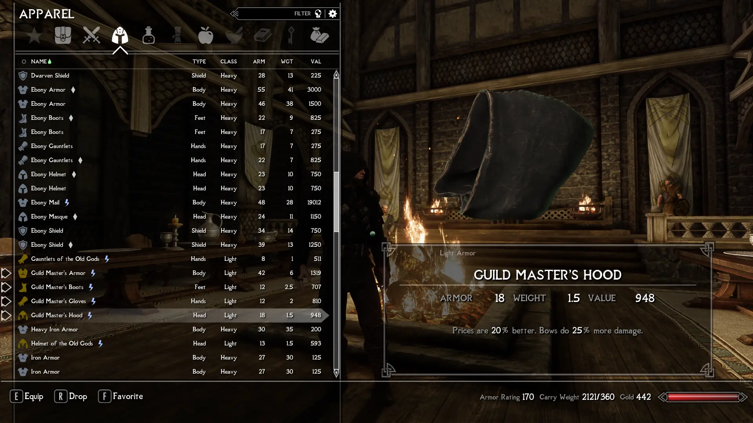Select the Weapons category icon

pyautogui.click(x=91, y=36)
